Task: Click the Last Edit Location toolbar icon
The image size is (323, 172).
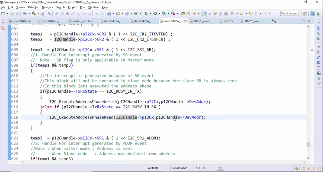Action: (x=250, y=13)
